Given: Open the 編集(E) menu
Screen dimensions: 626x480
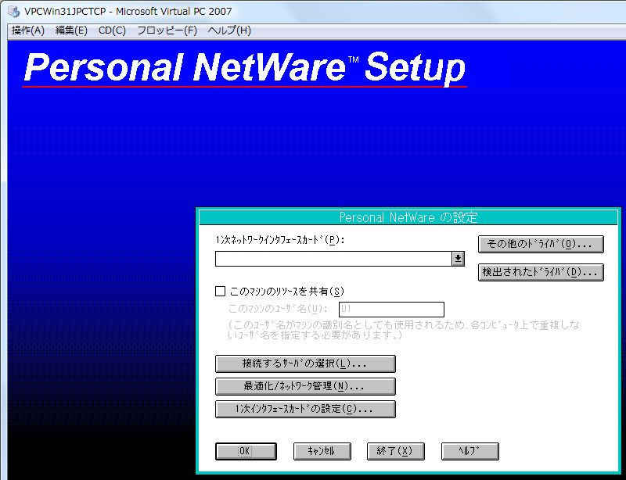Looking at the screenshot, I should [x=71, y=30].
